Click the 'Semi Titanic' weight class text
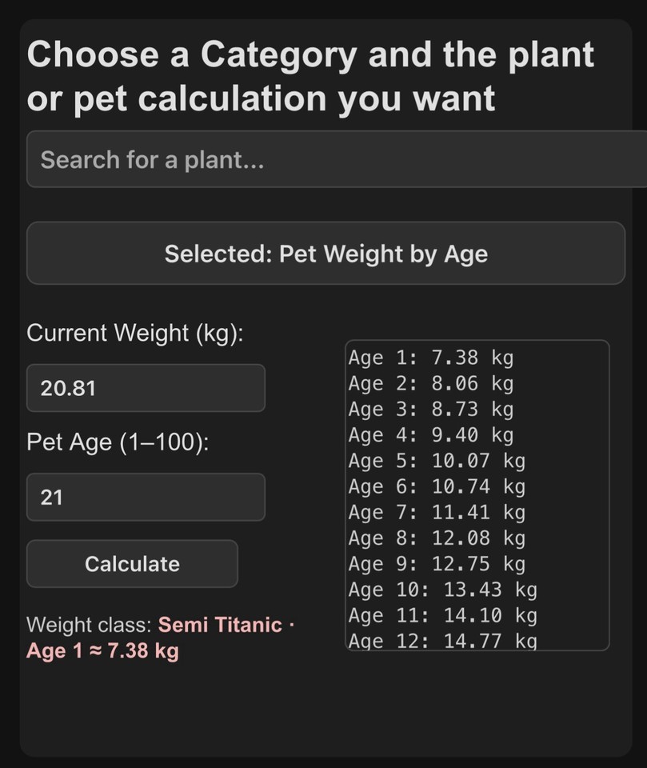 click(220, 625)
